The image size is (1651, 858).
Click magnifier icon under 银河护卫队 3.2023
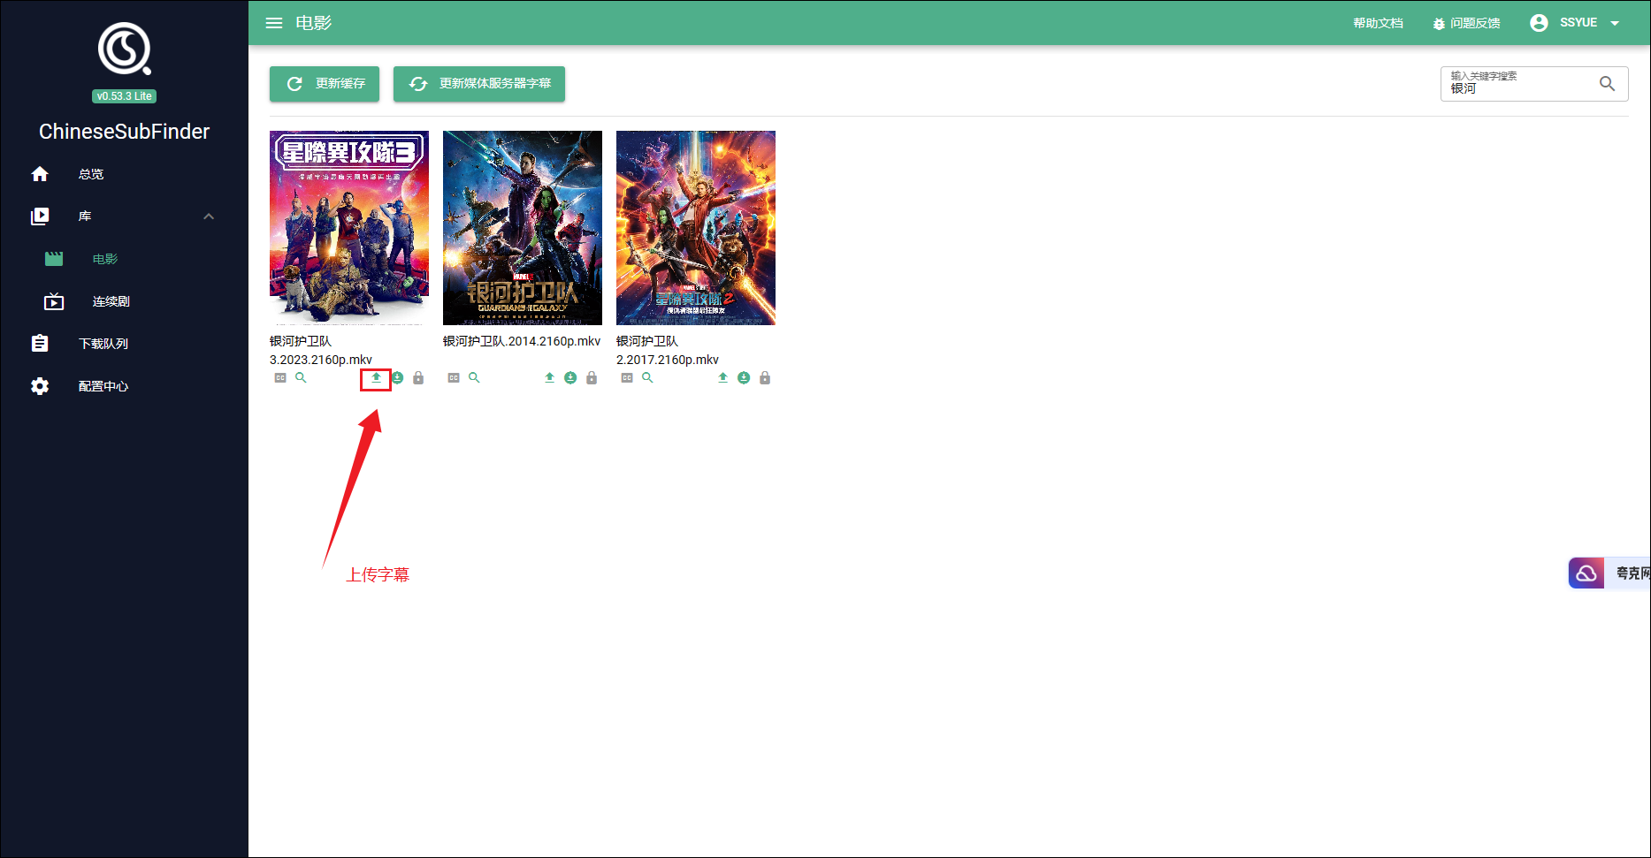point(301,378)
